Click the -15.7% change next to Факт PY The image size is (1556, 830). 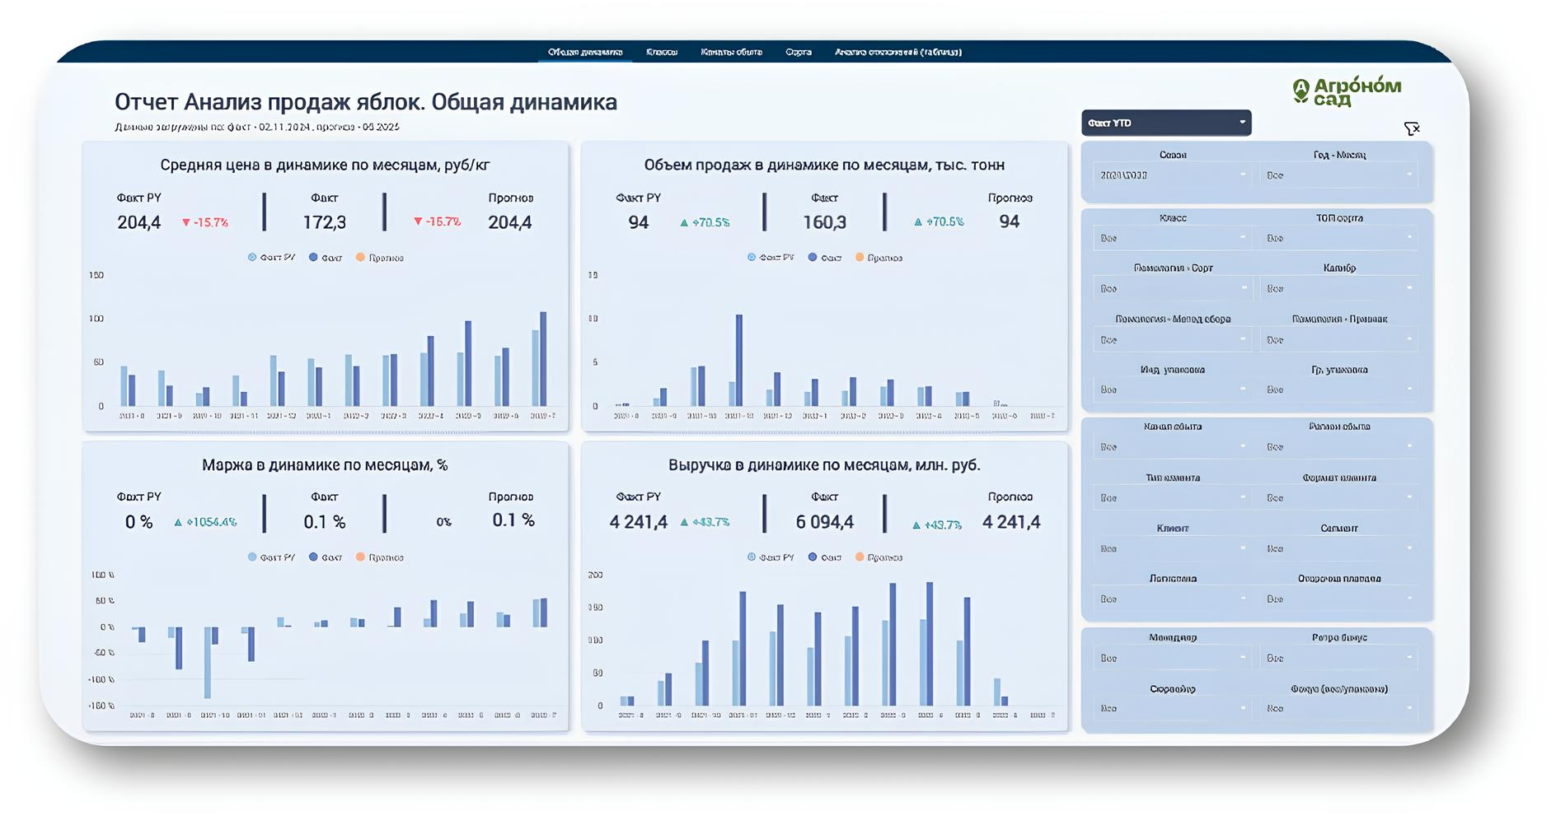coord(211,222)
